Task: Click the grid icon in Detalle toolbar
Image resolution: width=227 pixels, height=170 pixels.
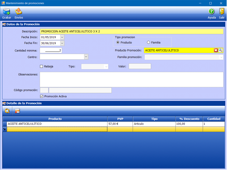Action: point(17,111)
